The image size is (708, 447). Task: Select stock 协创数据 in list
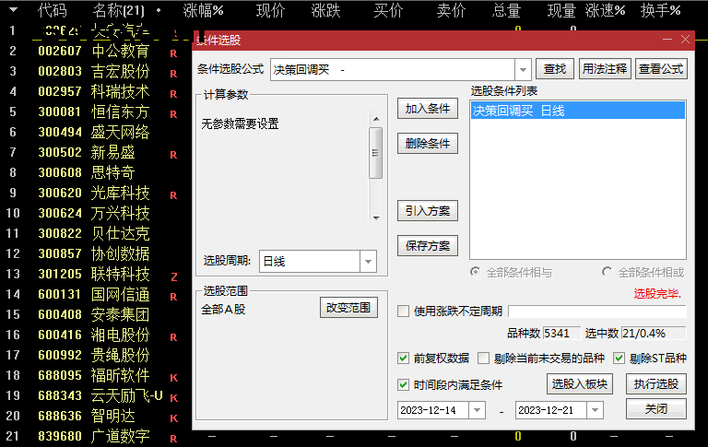click(x=120, y=254)
